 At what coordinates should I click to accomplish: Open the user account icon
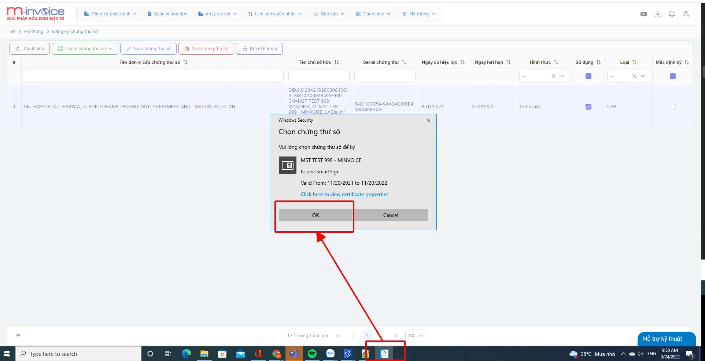[x=686, y=14]
